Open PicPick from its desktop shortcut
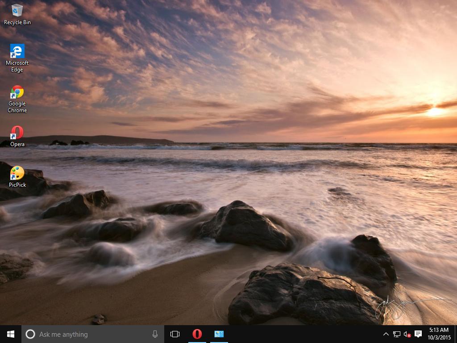Screen dimensions: 457x343 pos(17,173)
